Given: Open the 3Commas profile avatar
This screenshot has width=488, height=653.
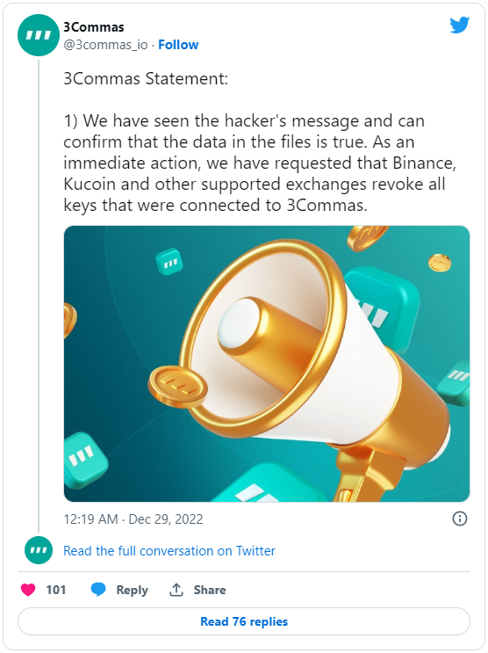Looking at the screenshot, I should pyautogui.click(x=39, y=35).
